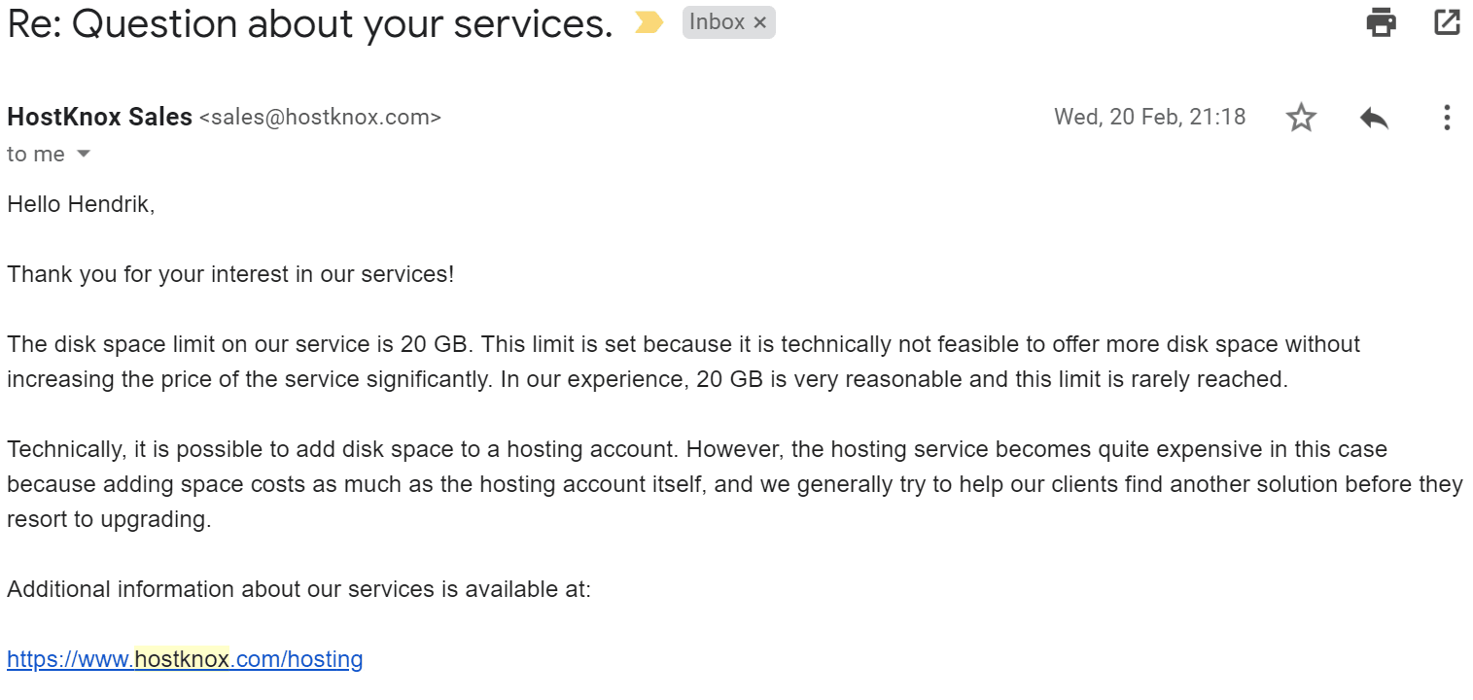The width and height of the screenshot is (1473, 700).
Task: Expand recipient details arrow beside "to me"
Action: point(84,154)
